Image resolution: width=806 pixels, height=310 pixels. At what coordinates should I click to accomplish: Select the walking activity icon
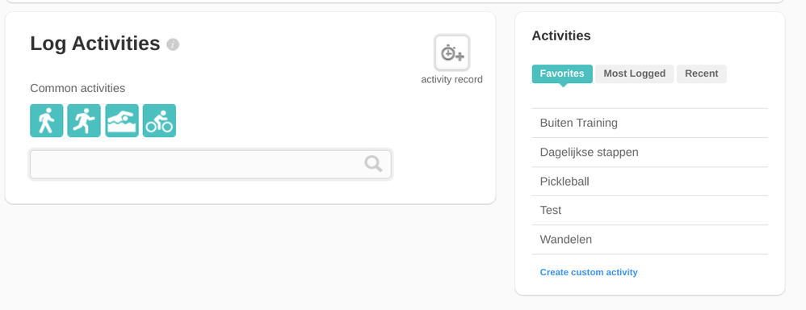[x=46, y=121]
